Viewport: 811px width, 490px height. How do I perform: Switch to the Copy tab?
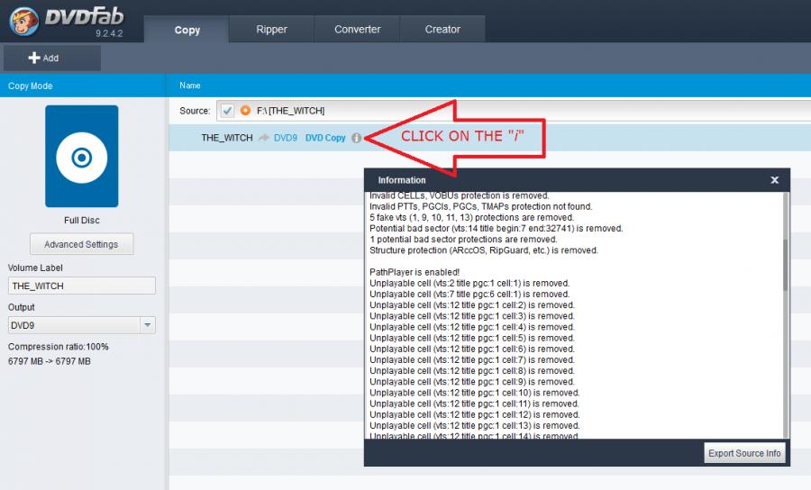pos(187,30)
